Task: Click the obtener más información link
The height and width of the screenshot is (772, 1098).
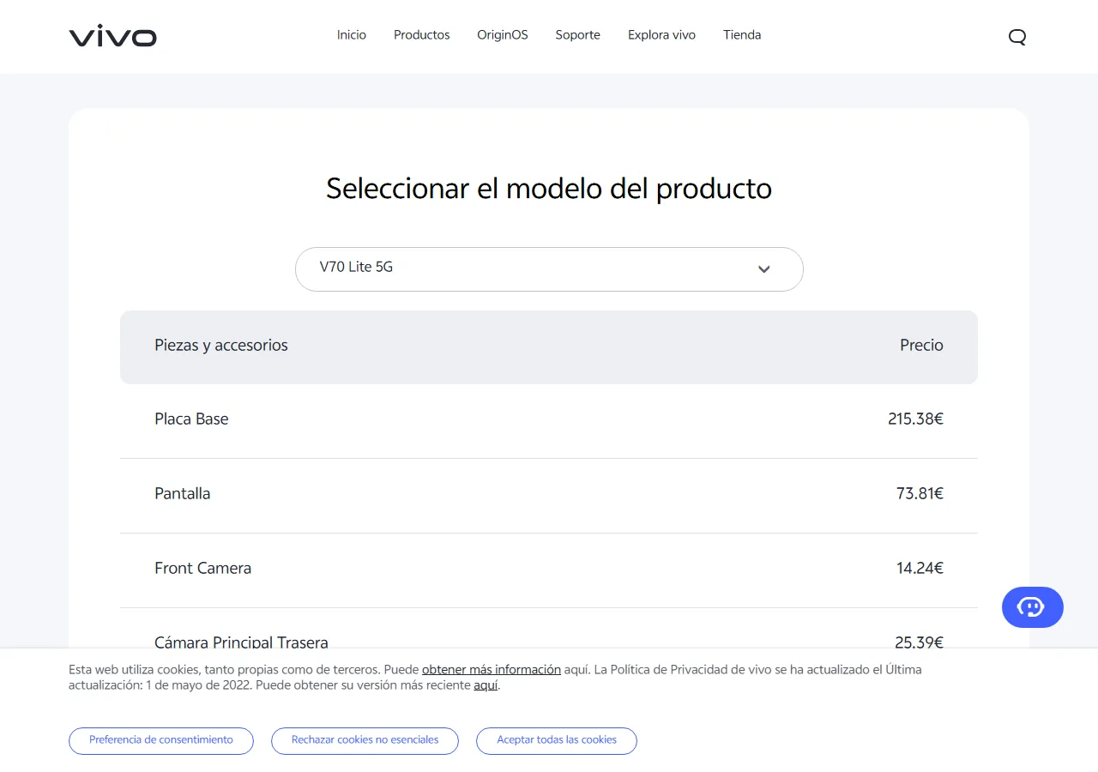Action: click(492, 669)
